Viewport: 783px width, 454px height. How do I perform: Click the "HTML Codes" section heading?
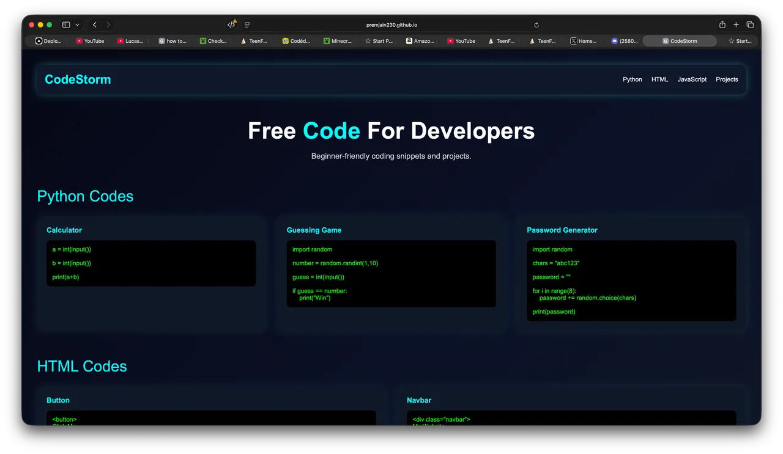[82, 366]
